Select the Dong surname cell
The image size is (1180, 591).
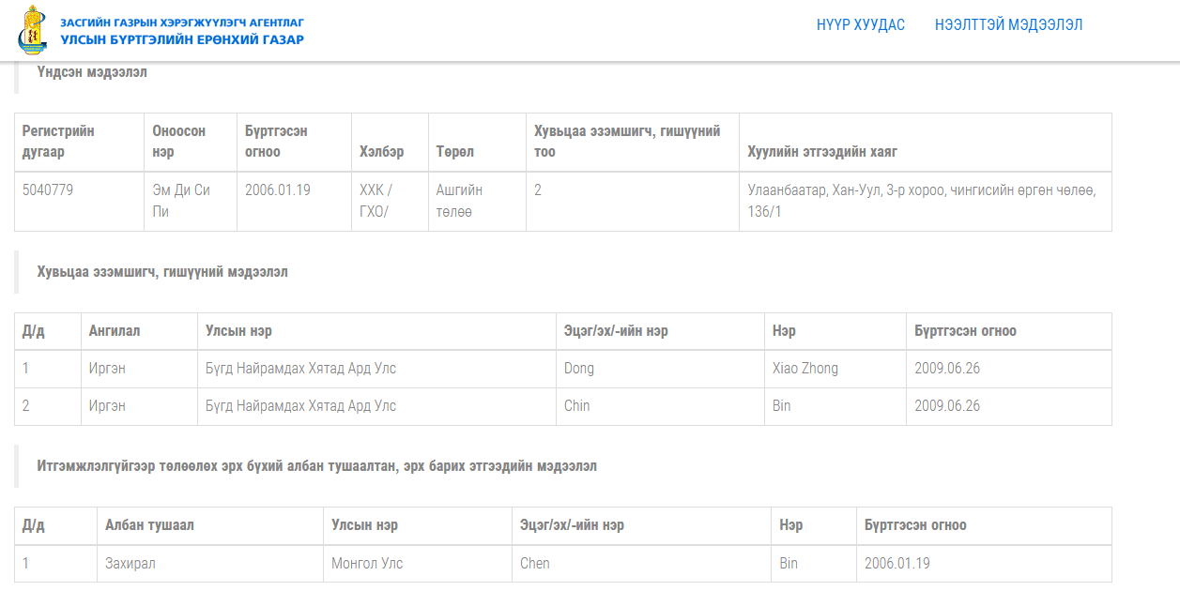coord(578,369)
